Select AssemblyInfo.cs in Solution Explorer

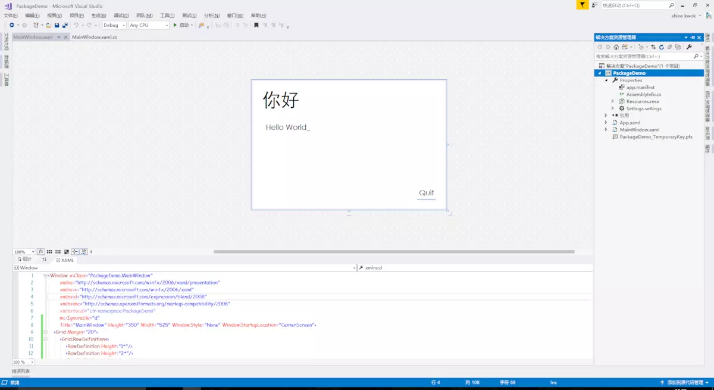pos(643,95)
